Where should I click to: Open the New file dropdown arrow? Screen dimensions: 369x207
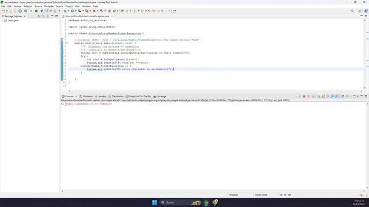pyautogui.click(x=6, y=11)
